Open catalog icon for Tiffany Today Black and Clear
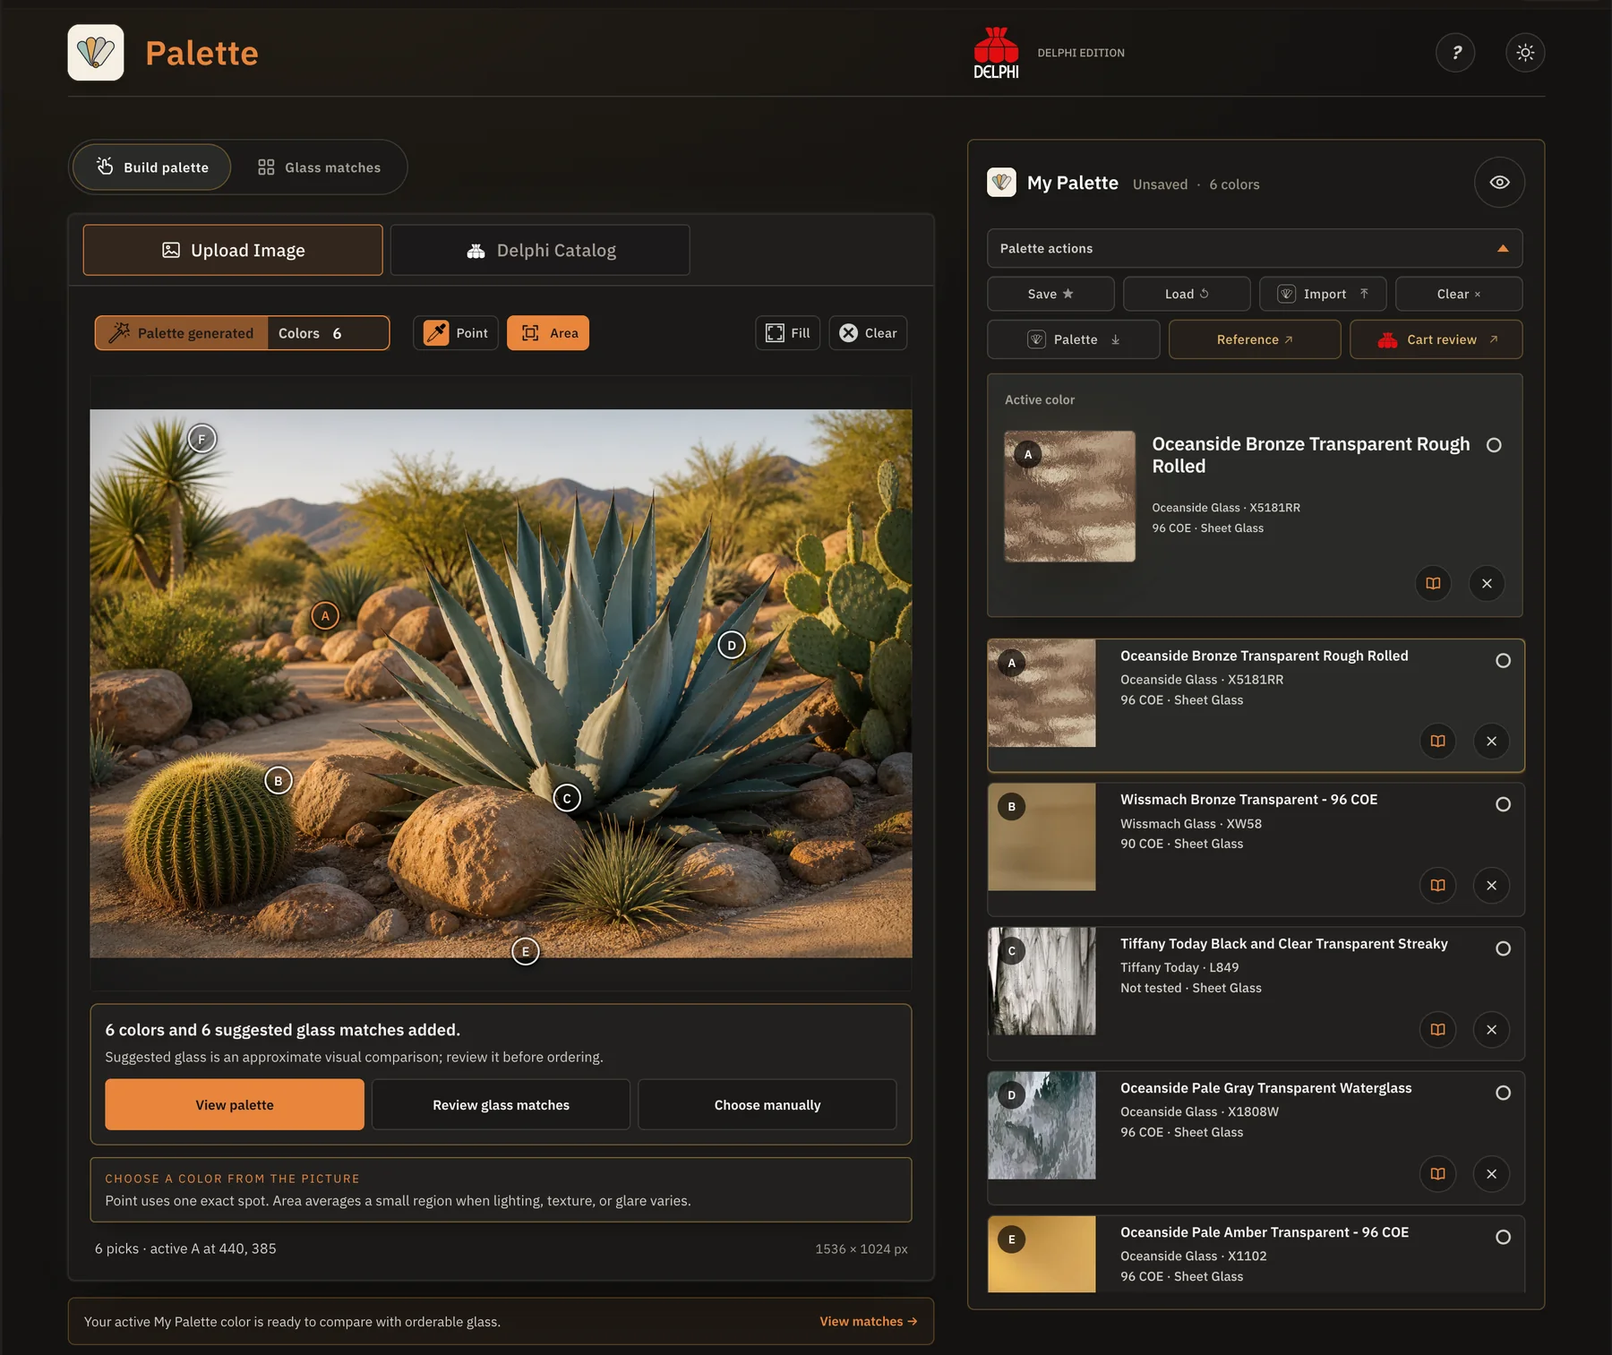This screenshot has height=1355, width=1612. pos(1437,1030)
